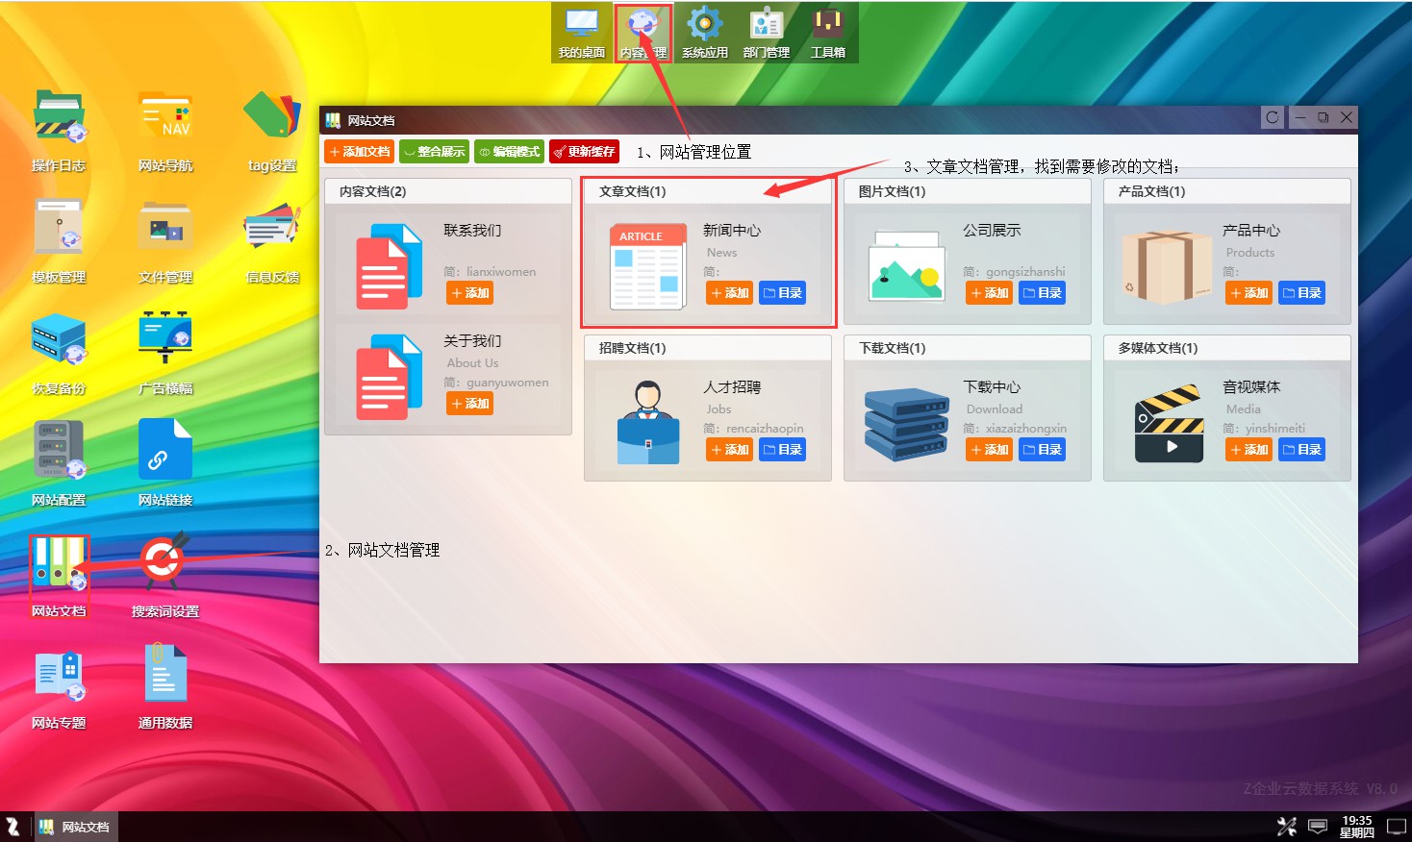Open the 信息反馈 desktop icon
1412x842 pixels.
272,242
